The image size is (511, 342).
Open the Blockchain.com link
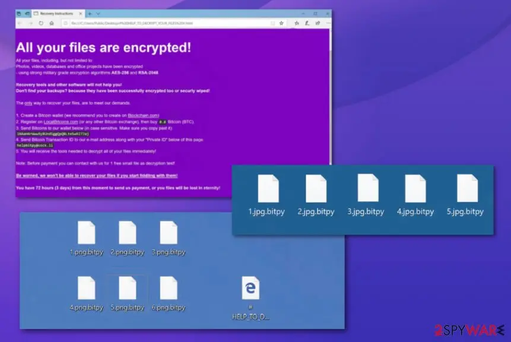pos(143,115)
